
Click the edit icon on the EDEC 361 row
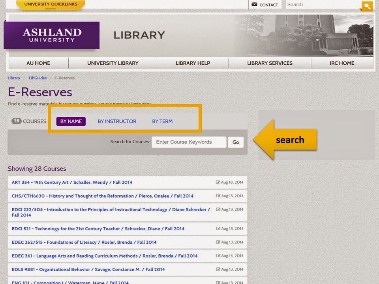coord(218,256)
